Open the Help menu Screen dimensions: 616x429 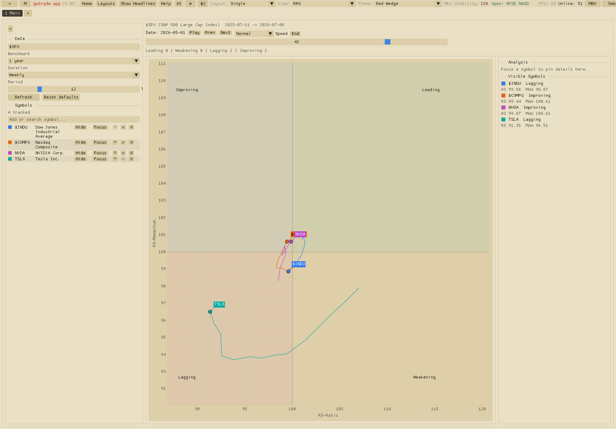coord(165,4)
